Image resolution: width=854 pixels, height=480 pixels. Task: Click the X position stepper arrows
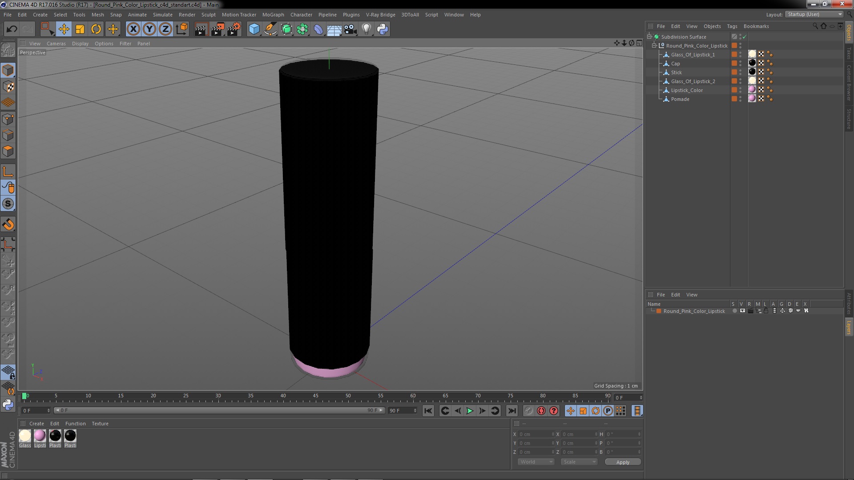point(553,434)
